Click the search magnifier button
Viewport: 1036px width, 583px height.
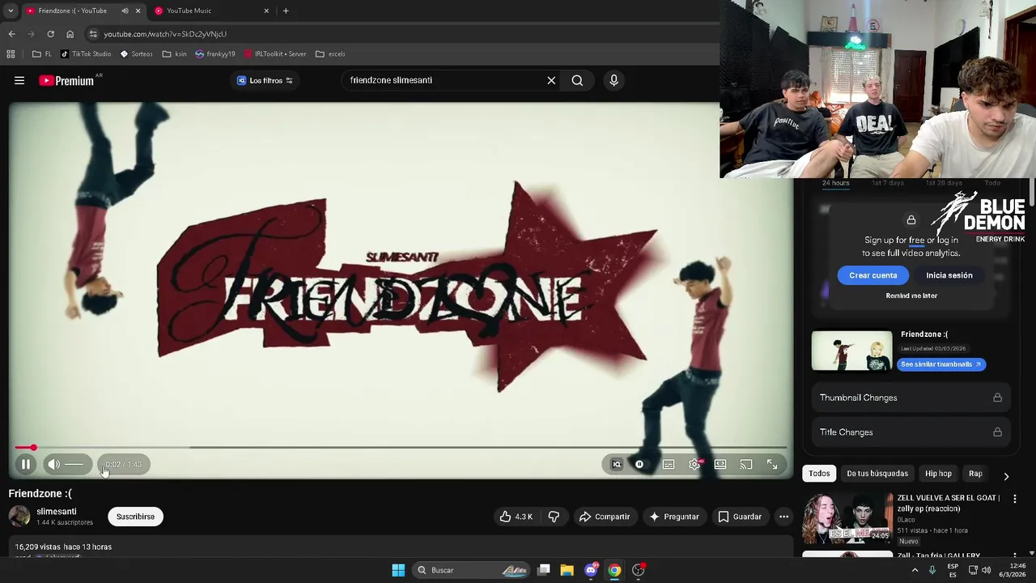coord(577,80)
